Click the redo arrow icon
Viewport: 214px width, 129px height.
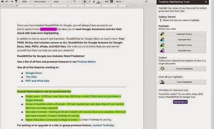tap(12, 1)
